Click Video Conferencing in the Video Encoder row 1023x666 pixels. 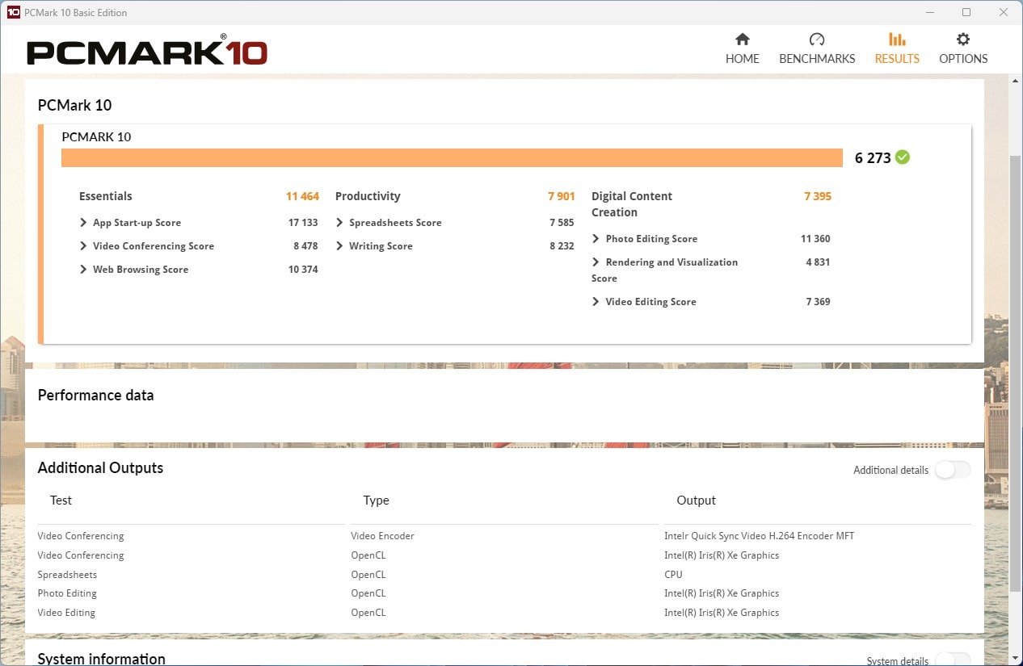coord(81,536)
